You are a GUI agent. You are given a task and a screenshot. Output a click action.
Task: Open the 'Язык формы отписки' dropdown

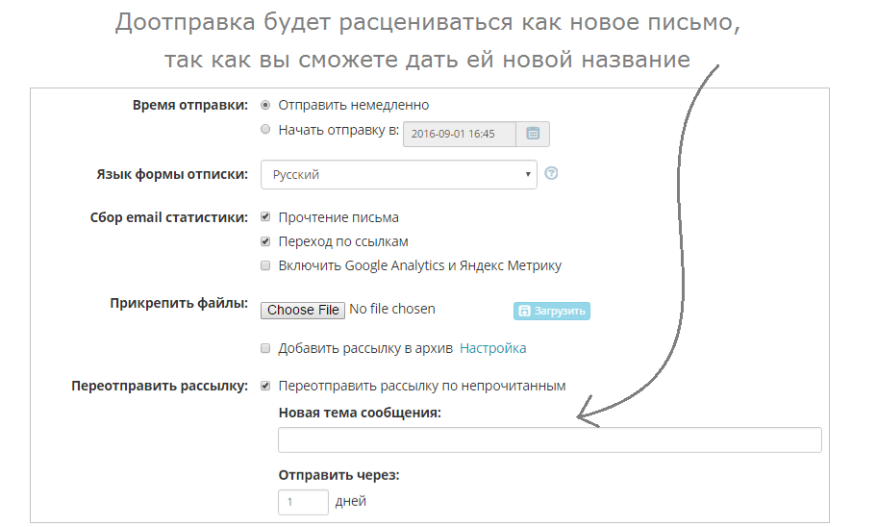(399, 175)
